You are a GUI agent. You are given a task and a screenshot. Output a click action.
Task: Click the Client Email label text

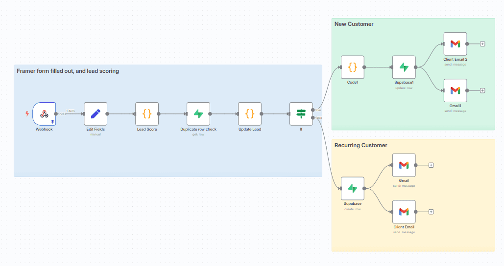pyautogui.click(x=404, y=227)
